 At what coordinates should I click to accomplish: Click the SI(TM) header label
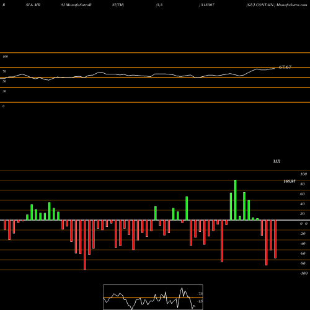coord(118,5)
